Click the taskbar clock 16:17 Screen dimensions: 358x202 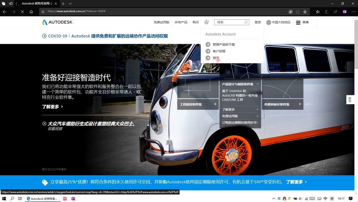click(341, 199)
